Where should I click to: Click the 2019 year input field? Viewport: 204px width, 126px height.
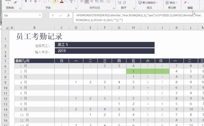[105, 51]
